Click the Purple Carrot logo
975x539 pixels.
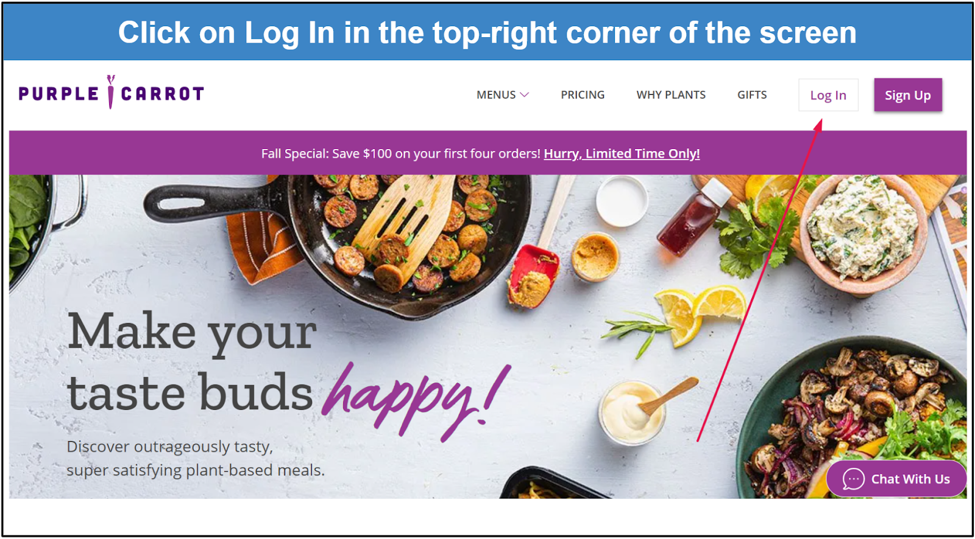[x=112, y=92]
